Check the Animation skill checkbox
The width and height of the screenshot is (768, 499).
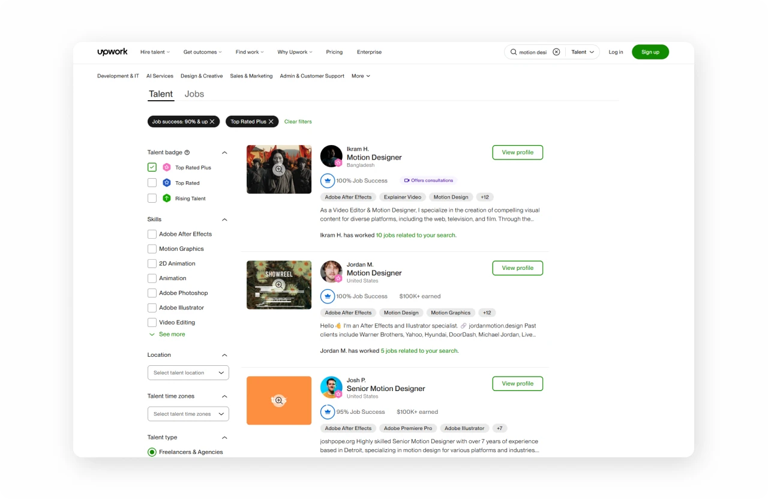click(x=152, y=278)
